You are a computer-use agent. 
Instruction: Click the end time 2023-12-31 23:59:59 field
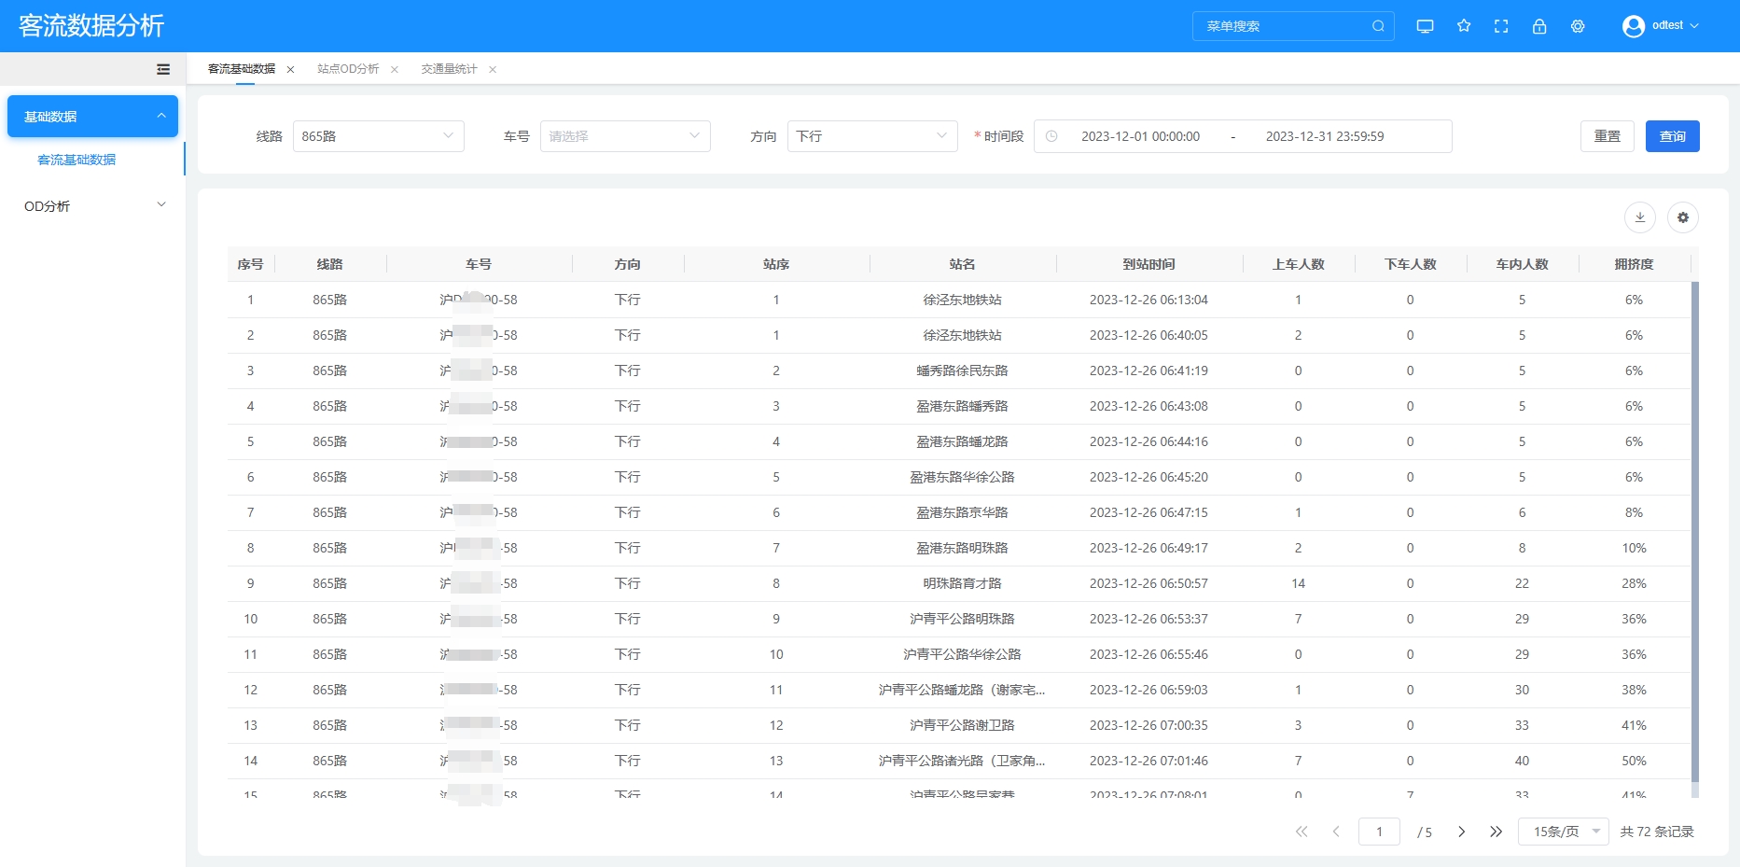[1325, 136]
